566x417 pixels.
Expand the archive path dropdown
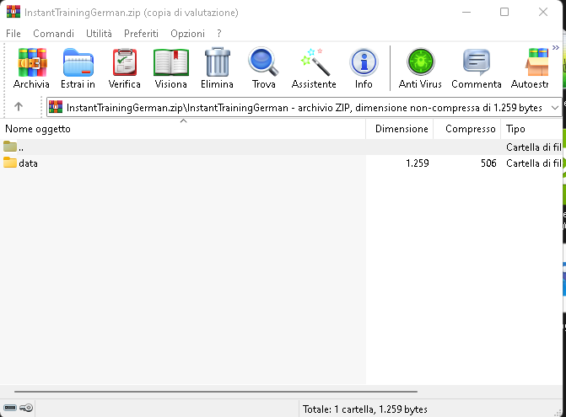555,108
